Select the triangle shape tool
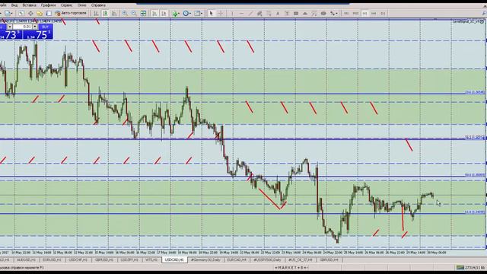The image size is (487, 274). [305, 14]
